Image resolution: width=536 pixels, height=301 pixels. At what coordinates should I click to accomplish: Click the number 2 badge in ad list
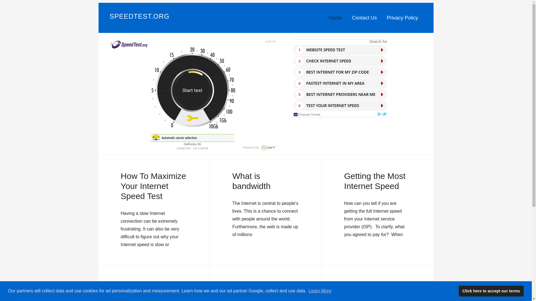pyautogui.click(x=299, y=61)
